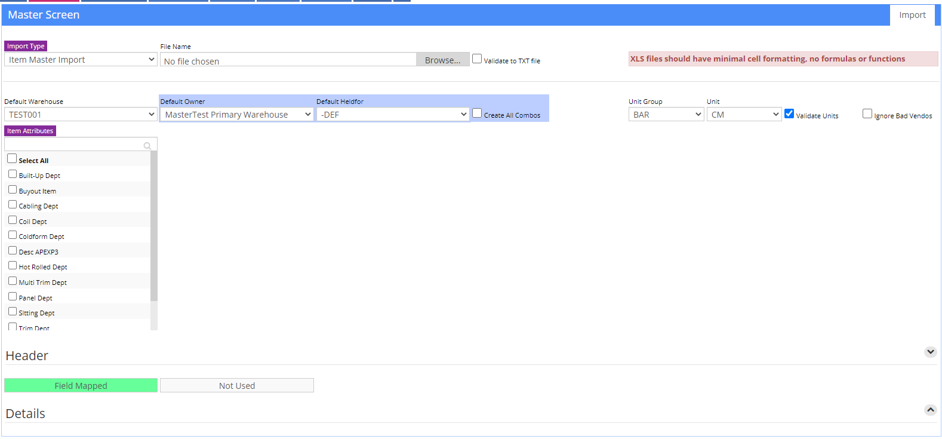Check the Coldform Dept attribute
The image size is (942, 439).
pos(13,235)
